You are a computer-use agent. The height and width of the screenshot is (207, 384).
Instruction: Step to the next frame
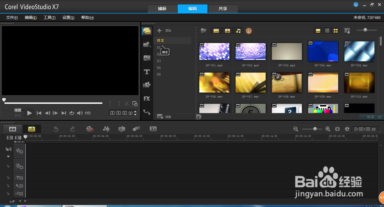(55, 113)
